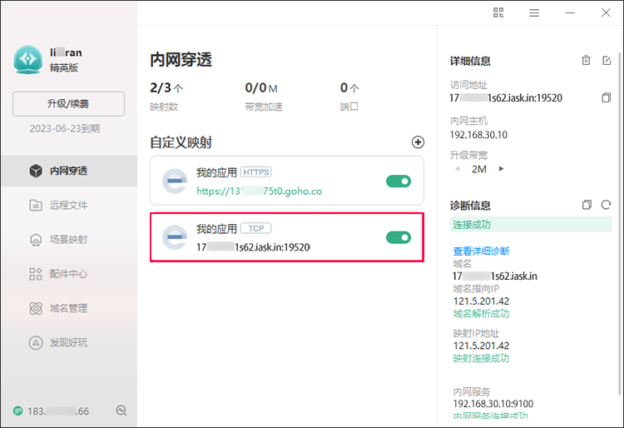
Task: Click the 内网穿透 cube icon
Action: pos(36,171)
